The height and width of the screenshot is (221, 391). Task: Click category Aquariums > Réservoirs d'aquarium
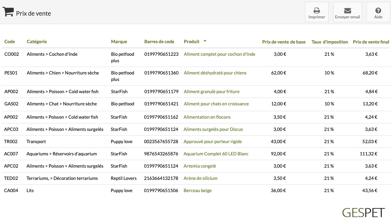click(62, 154)
